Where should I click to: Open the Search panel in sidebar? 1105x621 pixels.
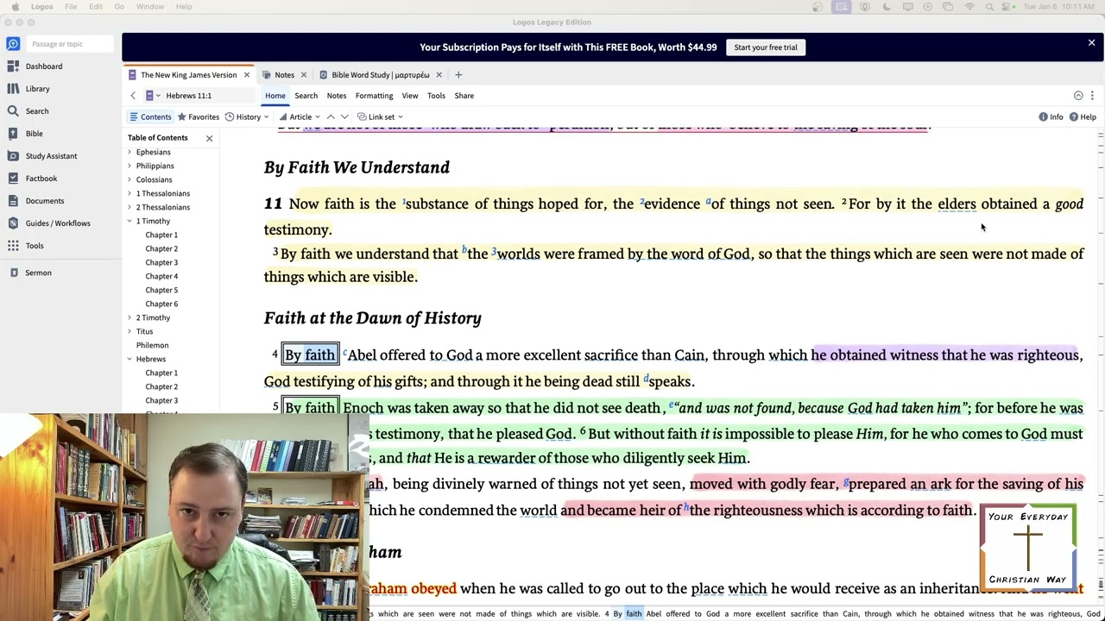click(13, 111)
